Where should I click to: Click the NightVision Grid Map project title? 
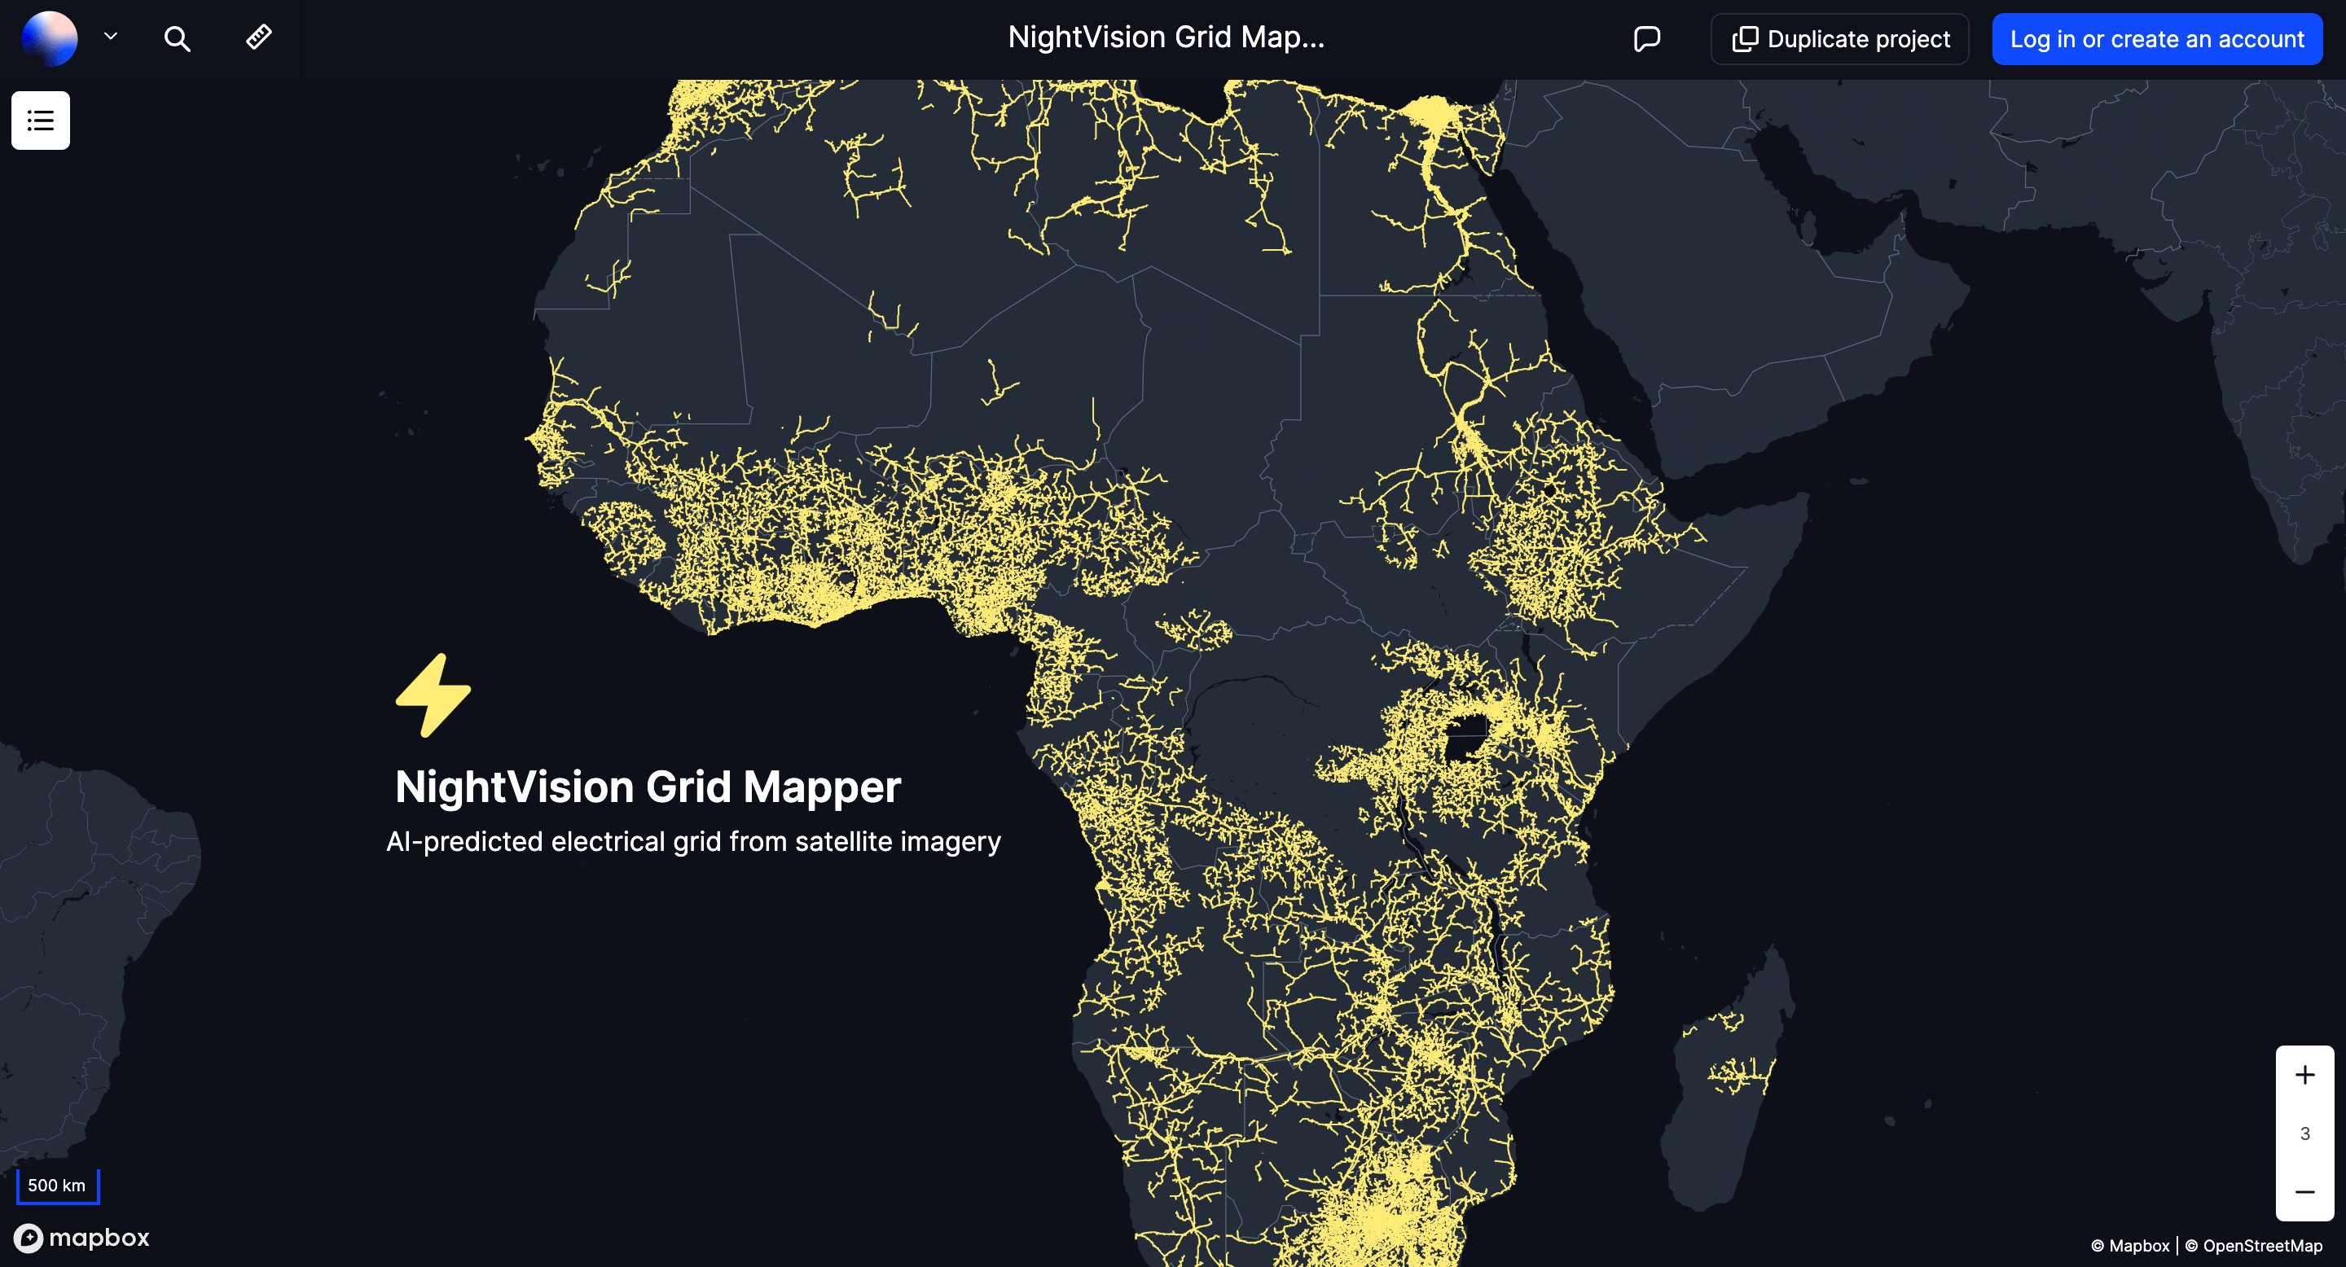tap(1166, 37)
